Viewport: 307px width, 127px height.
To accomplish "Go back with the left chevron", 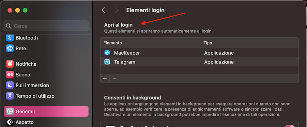I will pyautogui.click(x=103, y=10).
